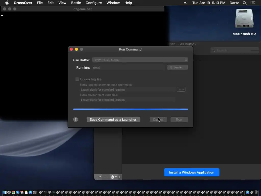Screen dimensions: 261x196
Task: Launch Safari from the Dock
Action: (x=18, y=192)
